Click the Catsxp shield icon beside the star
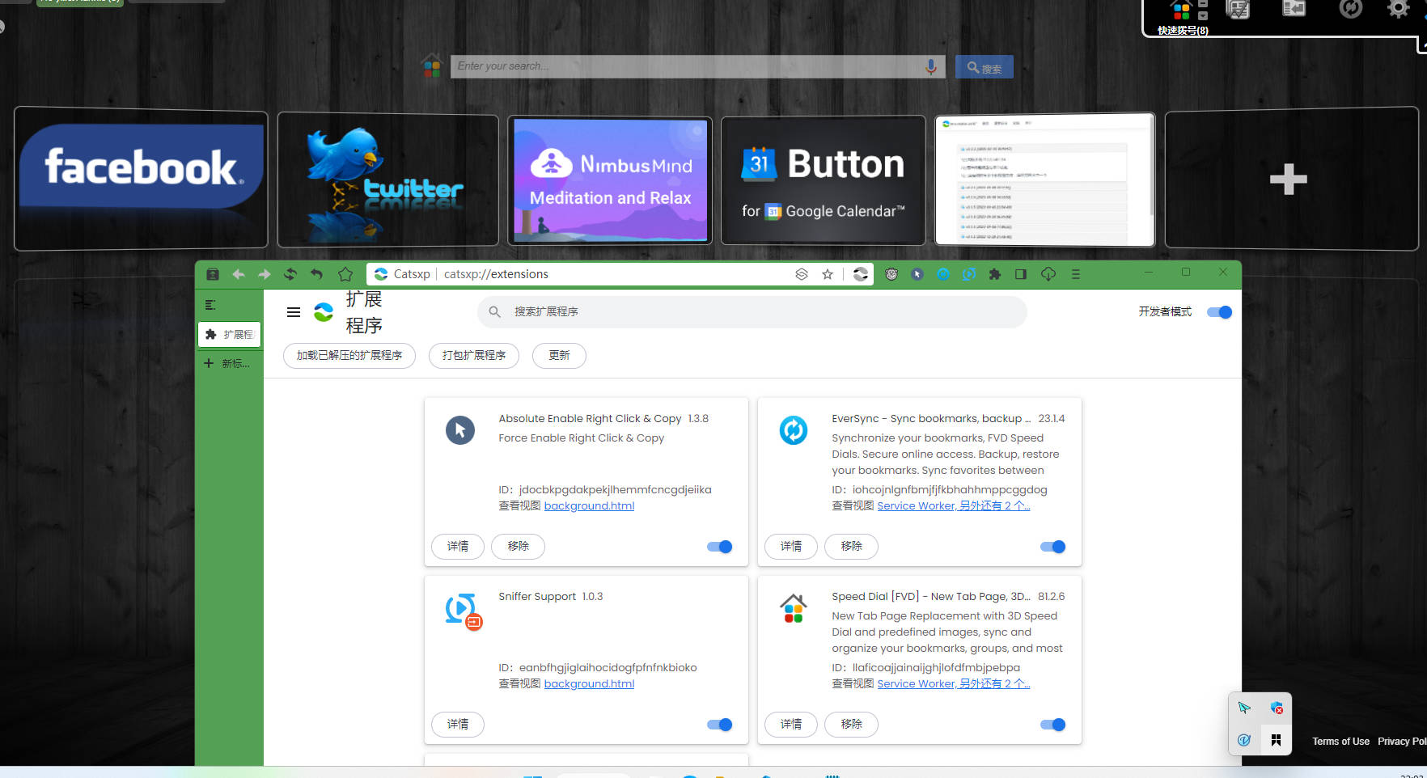 coord(861,274)
